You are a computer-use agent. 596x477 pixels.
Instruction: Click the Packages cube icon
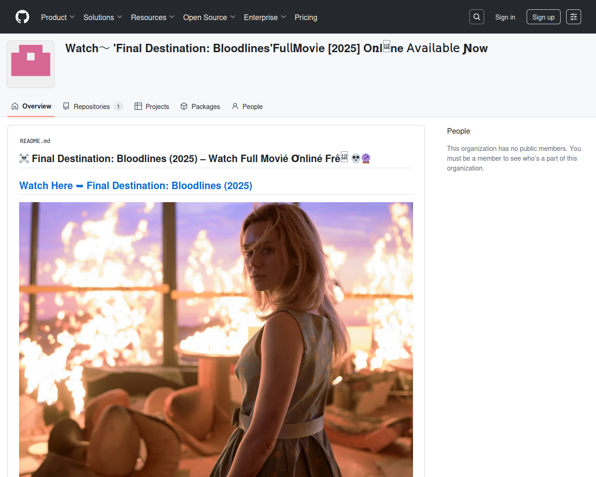184,106
